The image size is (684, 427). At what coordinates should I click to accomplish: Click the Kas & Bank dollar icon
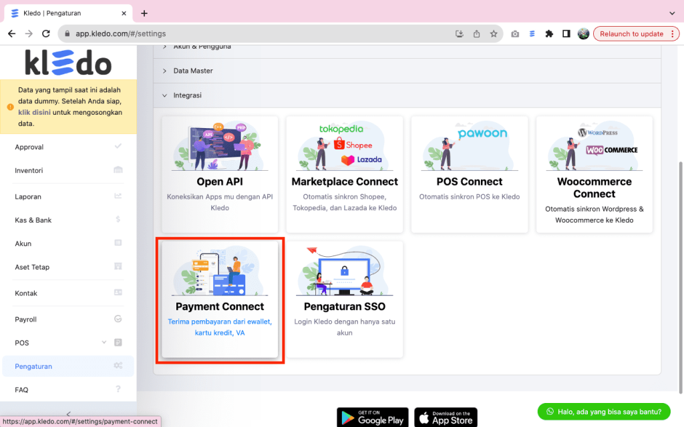pyautogui.click(x=118, y=219)
